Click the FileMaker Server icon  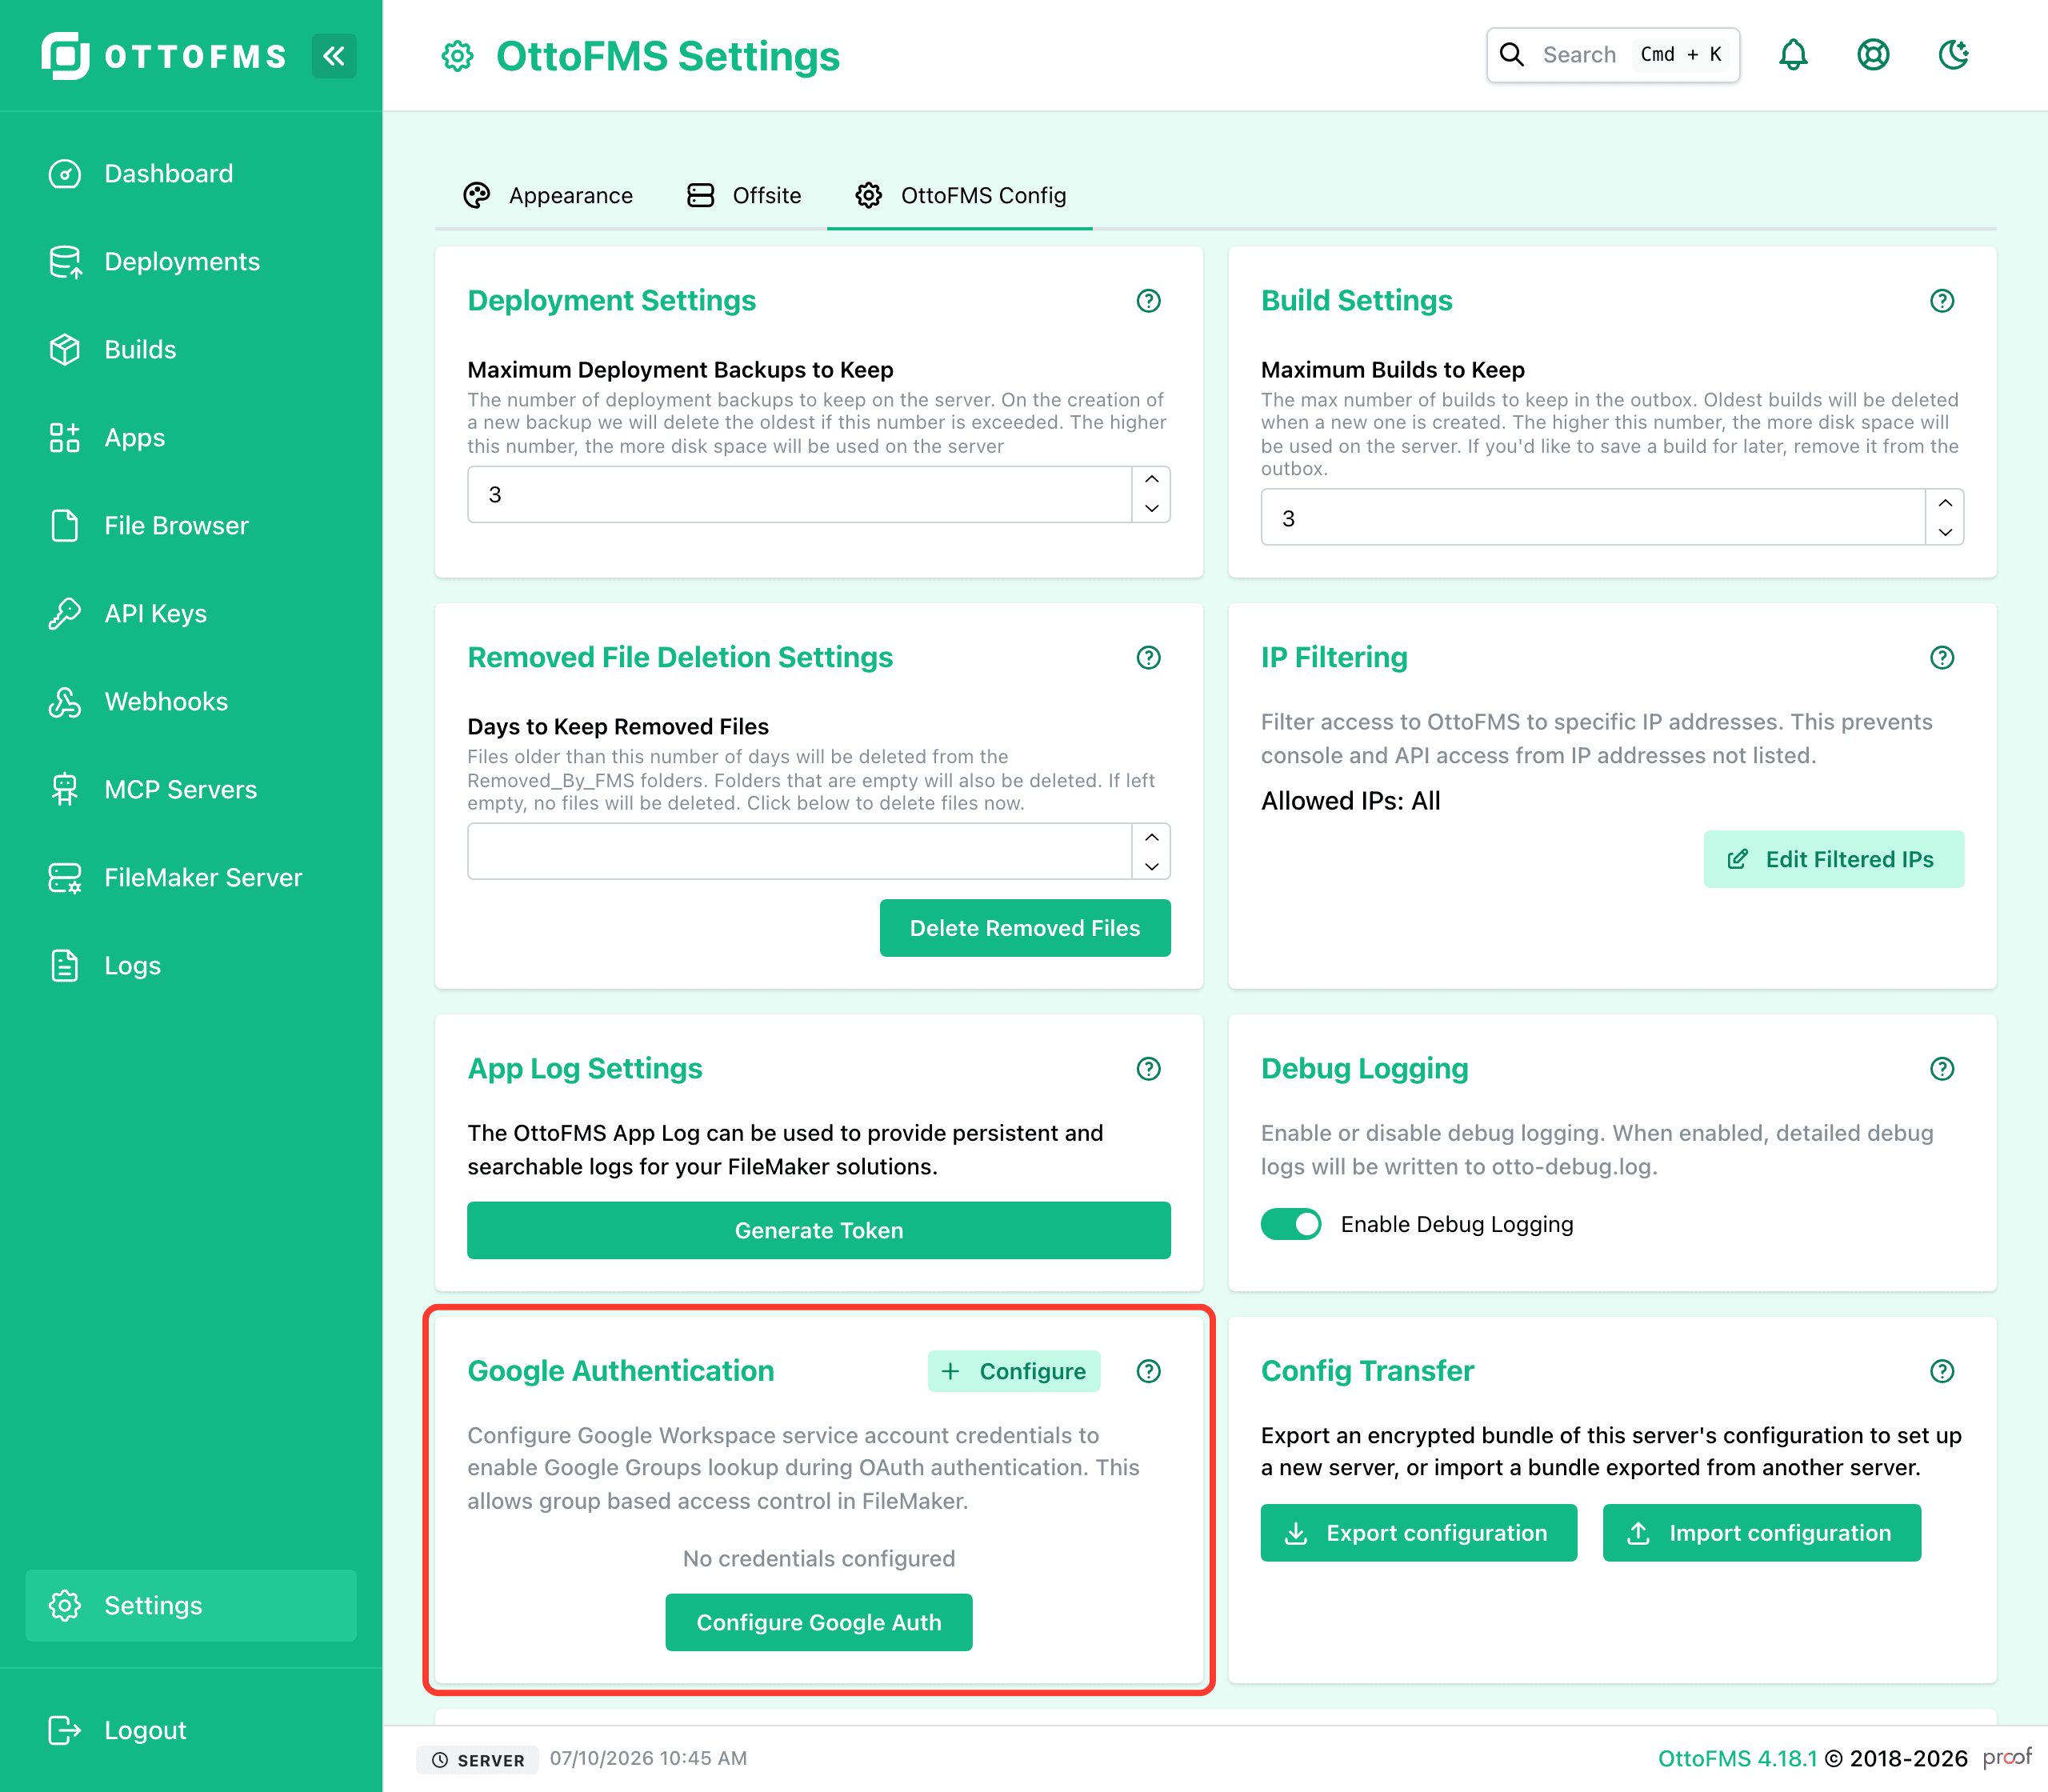click(x=65, y=878)
